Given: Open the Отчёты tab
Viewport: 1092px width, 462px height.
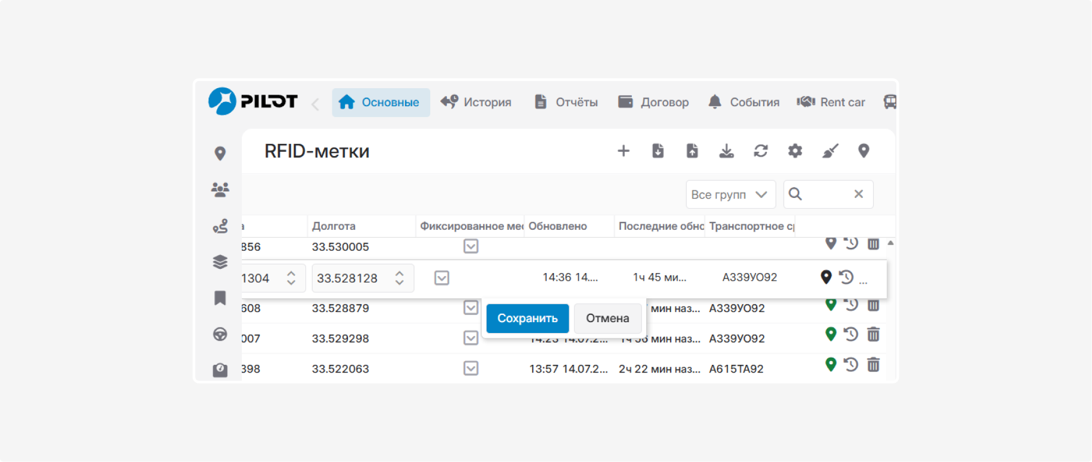Looking at the screenshot, I should (x=566, y=102).
